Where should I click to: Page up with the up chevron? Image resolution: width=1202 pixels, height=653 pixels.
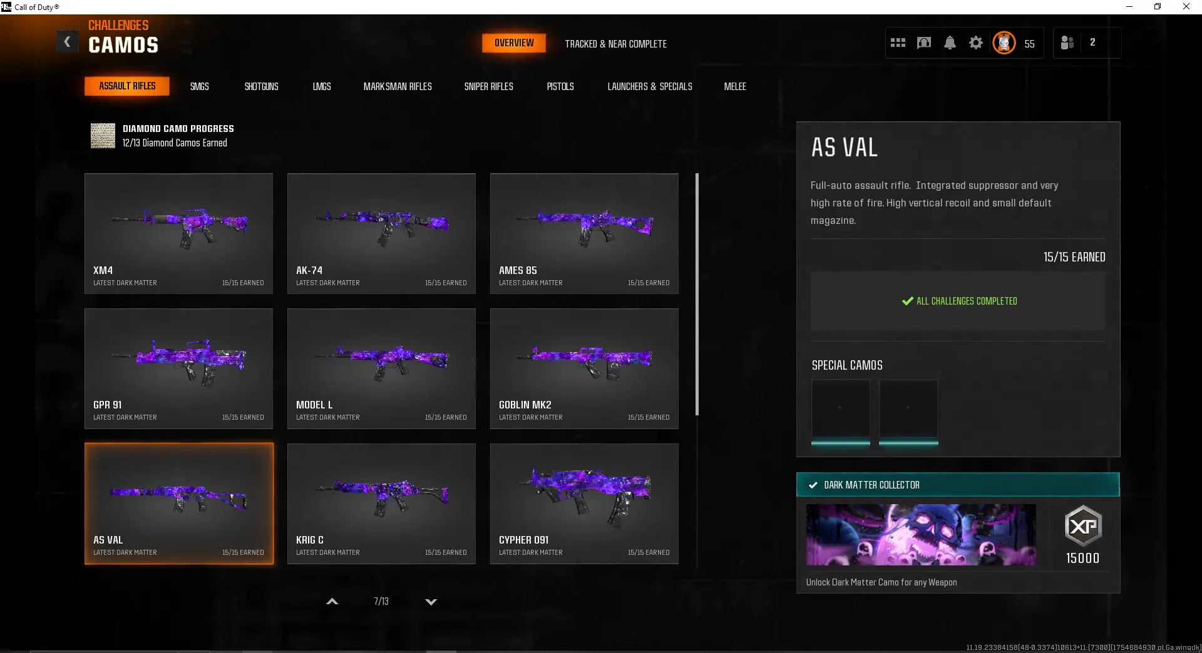(x=332, y=601)
